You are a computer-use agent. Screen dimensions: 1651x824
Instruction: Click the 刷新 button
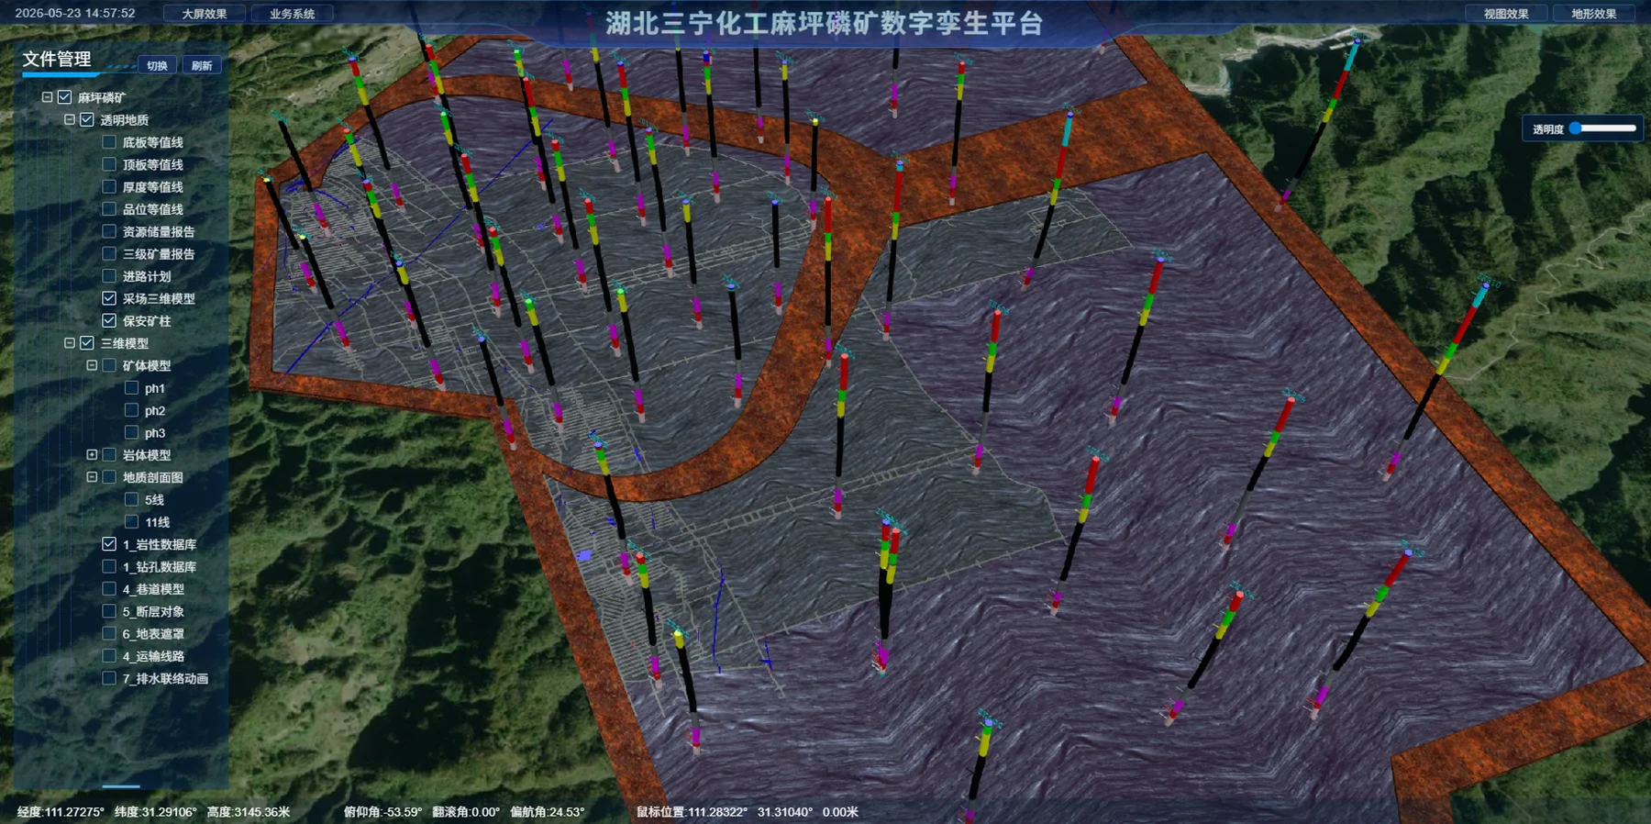coord(202,65)
